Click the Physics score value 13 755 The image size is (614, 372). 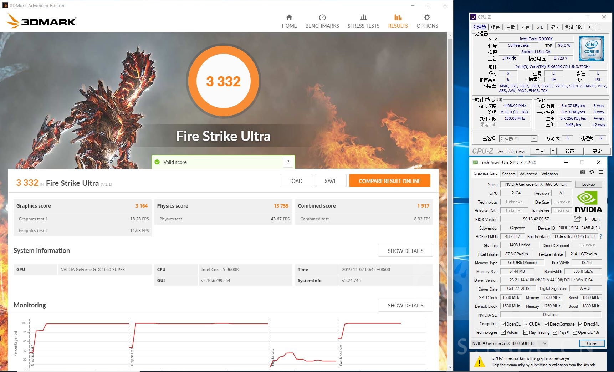(281, 206)
